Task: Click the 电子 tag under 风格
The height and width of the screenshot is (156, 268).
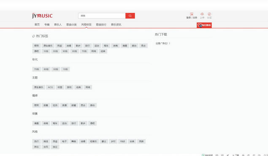Action: point(65,141)
